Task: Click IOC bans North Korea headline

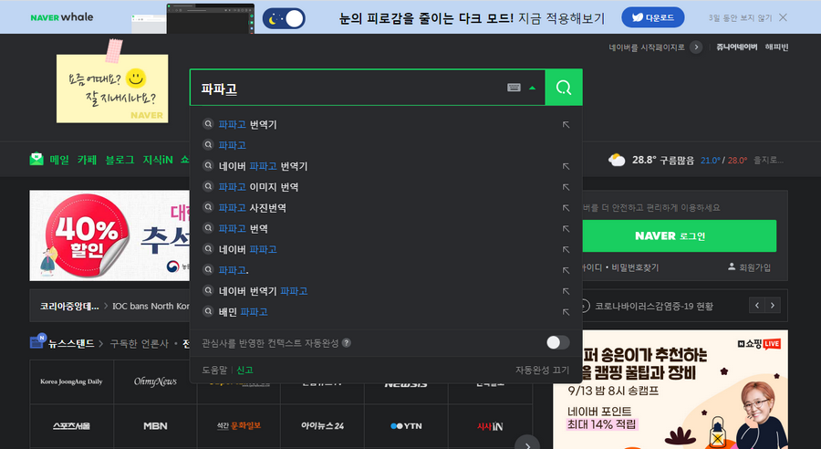Action: click(151, 306)
